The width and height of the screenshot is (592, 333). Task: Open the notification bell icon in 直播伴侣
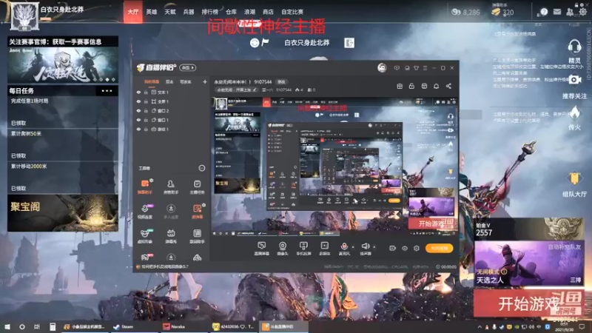[436, 86]
